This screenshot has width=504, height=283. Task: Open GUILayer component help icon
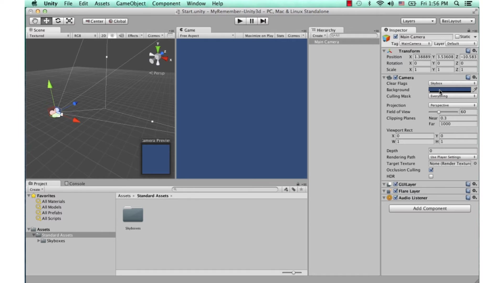[x=468, y=184]
